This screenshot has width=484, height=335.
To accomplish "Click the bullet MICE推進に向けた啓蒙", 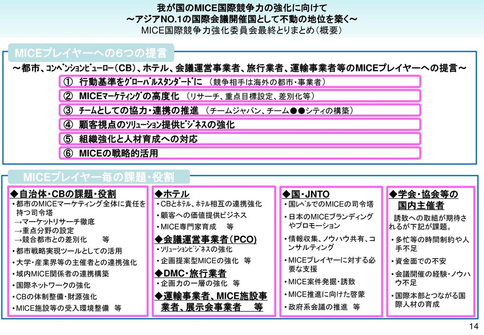I will [x=324, y=294].
